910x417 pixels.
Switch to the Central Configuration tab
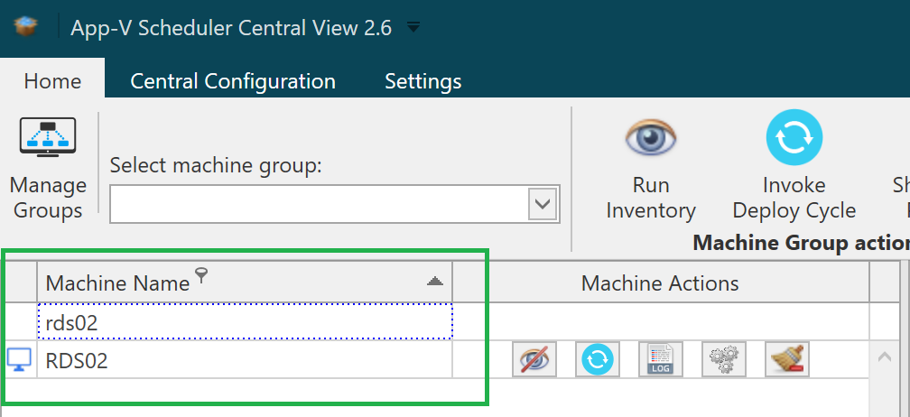(233, 81)
